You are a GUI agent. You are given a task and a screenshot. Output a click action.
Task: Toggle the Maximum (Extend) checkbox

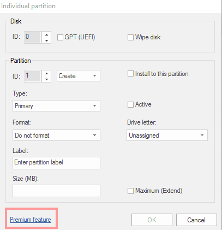tap(130, 191)
